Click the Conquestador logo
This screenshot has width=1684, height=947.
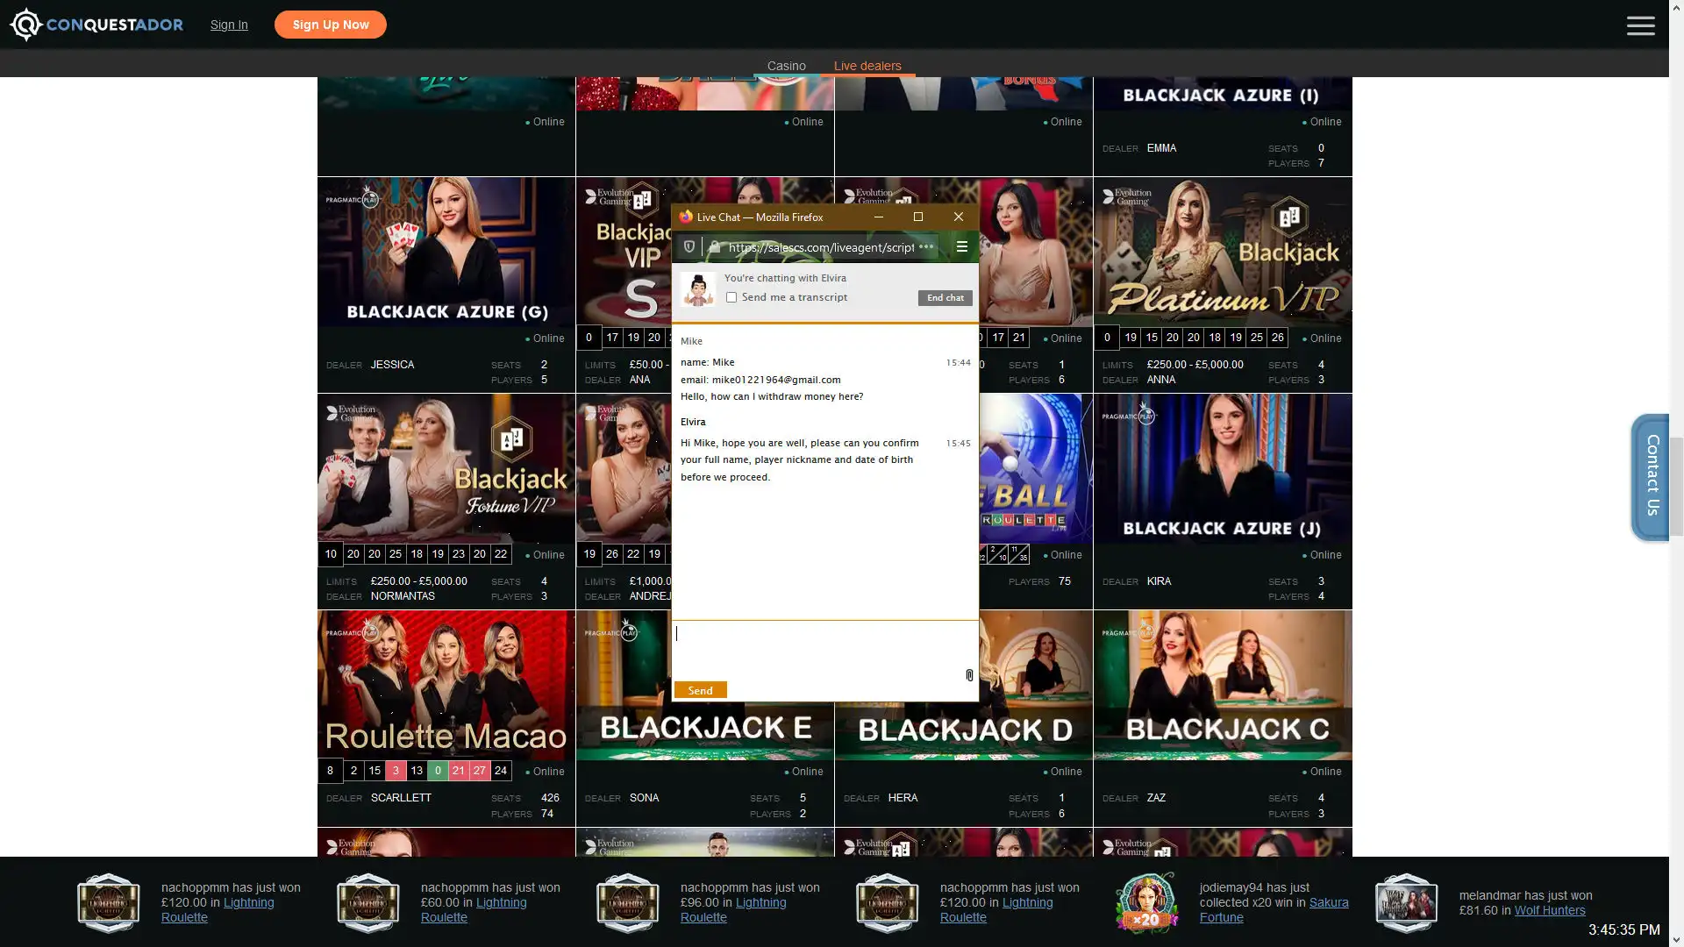(x=96, y=24)
